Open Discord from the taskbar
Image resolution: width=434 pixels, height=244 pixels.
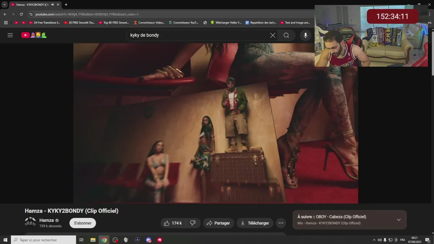(149, 240)
